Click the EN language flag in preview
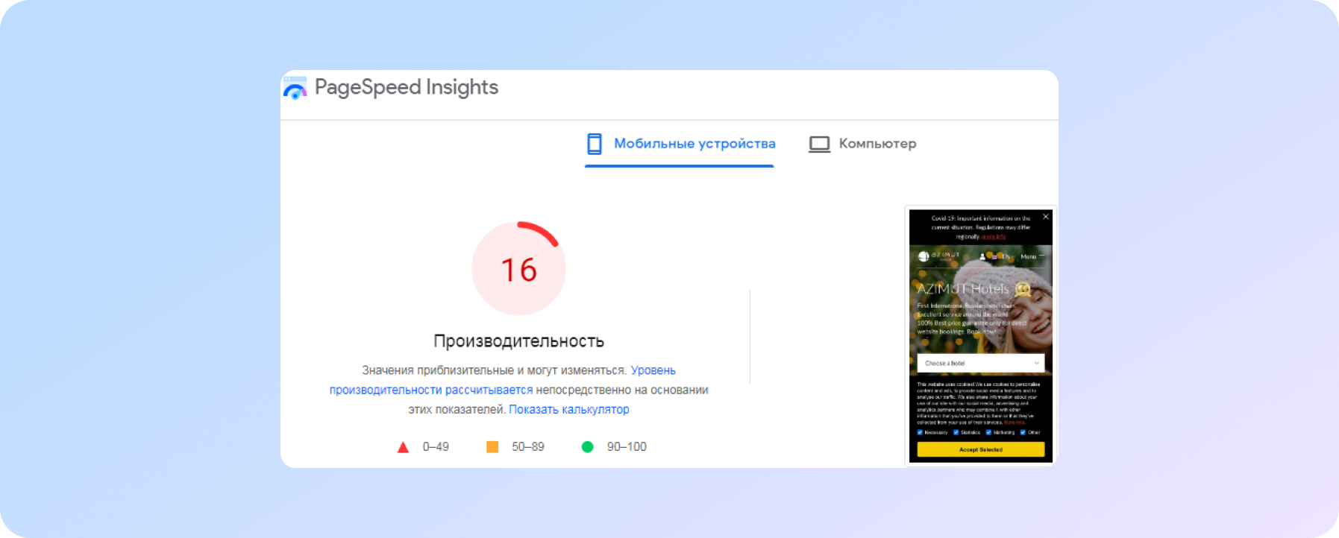 click(994, 257)
